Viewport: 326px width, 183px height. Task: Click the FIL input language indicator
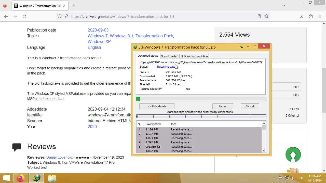click(x=301, y=178)
